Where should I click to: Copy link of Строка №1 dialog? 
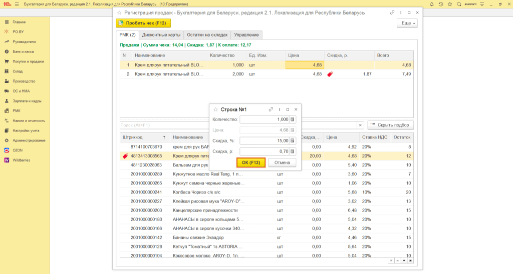[271, 109]
